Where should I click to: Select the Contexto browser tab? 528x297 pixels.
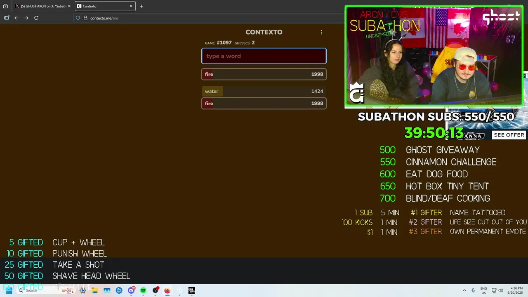[105, 6]
